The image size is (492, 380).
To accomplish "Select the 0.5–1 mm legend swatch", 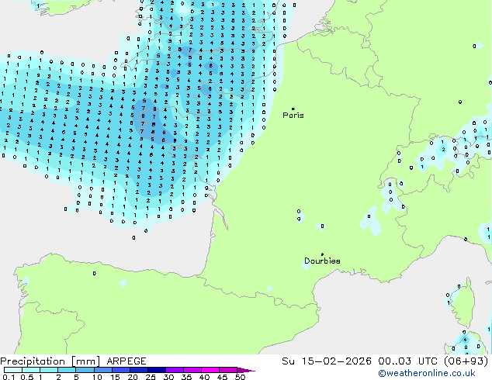I will (31, 370).
